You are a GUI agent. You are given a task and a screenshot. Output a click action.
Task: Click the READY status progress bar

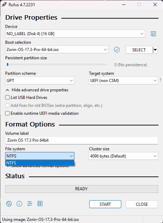coord(82,189)
